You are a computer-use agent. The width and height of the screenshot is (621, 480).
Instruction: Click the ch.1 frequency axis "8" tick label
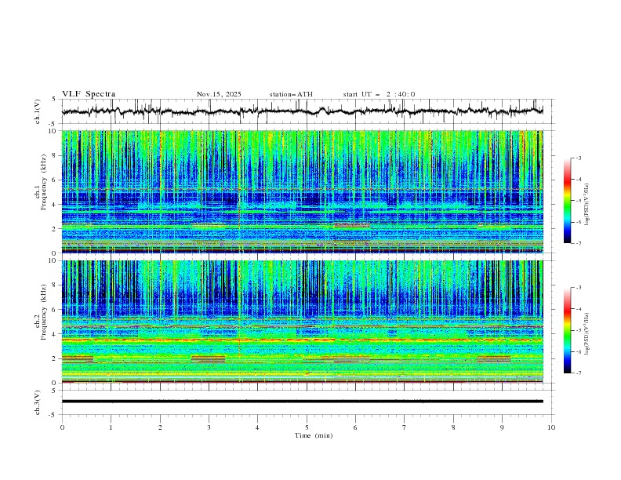(56, 155)
